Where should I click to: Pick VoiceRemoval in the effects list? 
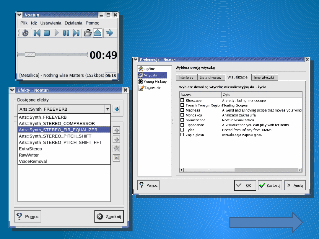(x=33, y=161)
